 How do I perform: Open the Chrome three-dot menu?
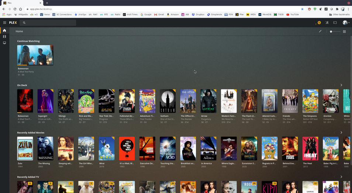tap(349, 9)
